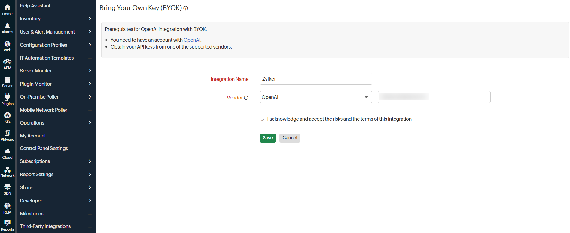The image size is (570, 233).
Task: Follow the OpenAI hyperlink in prerequisites
Action: (x=192, y=40)
